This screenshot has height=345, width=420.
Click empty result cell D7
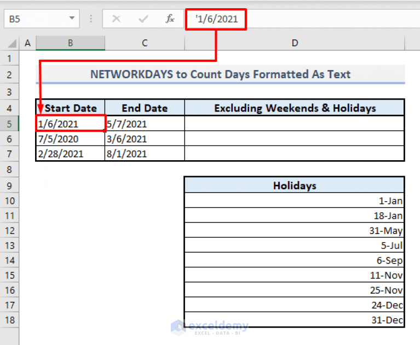[x=295, y=154]
